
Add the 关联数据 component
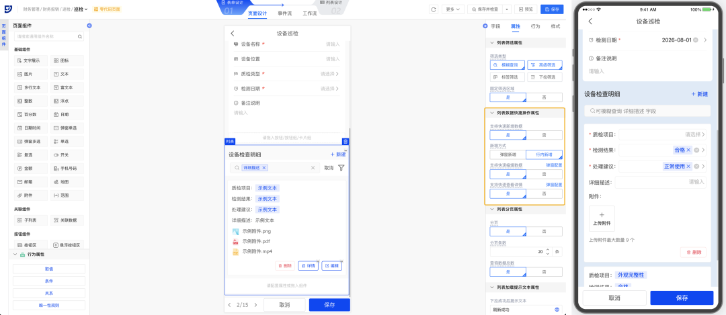tap(67, 220)
